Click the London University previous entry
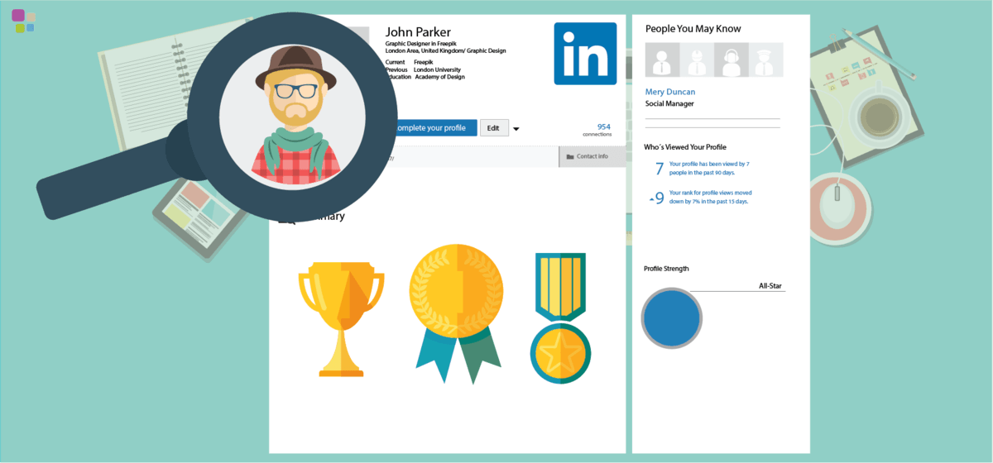 tap(437, 69)
